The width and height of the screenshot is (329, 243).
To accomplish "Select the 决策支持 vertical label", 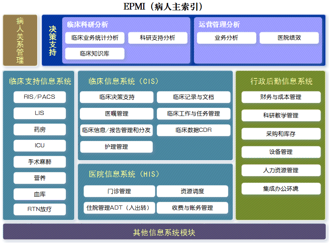I will [53, 41].
